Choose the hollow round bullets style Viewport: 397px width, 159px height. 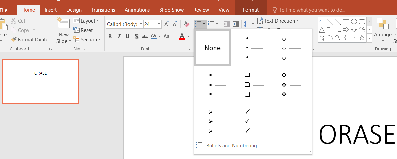coord(291,48)
